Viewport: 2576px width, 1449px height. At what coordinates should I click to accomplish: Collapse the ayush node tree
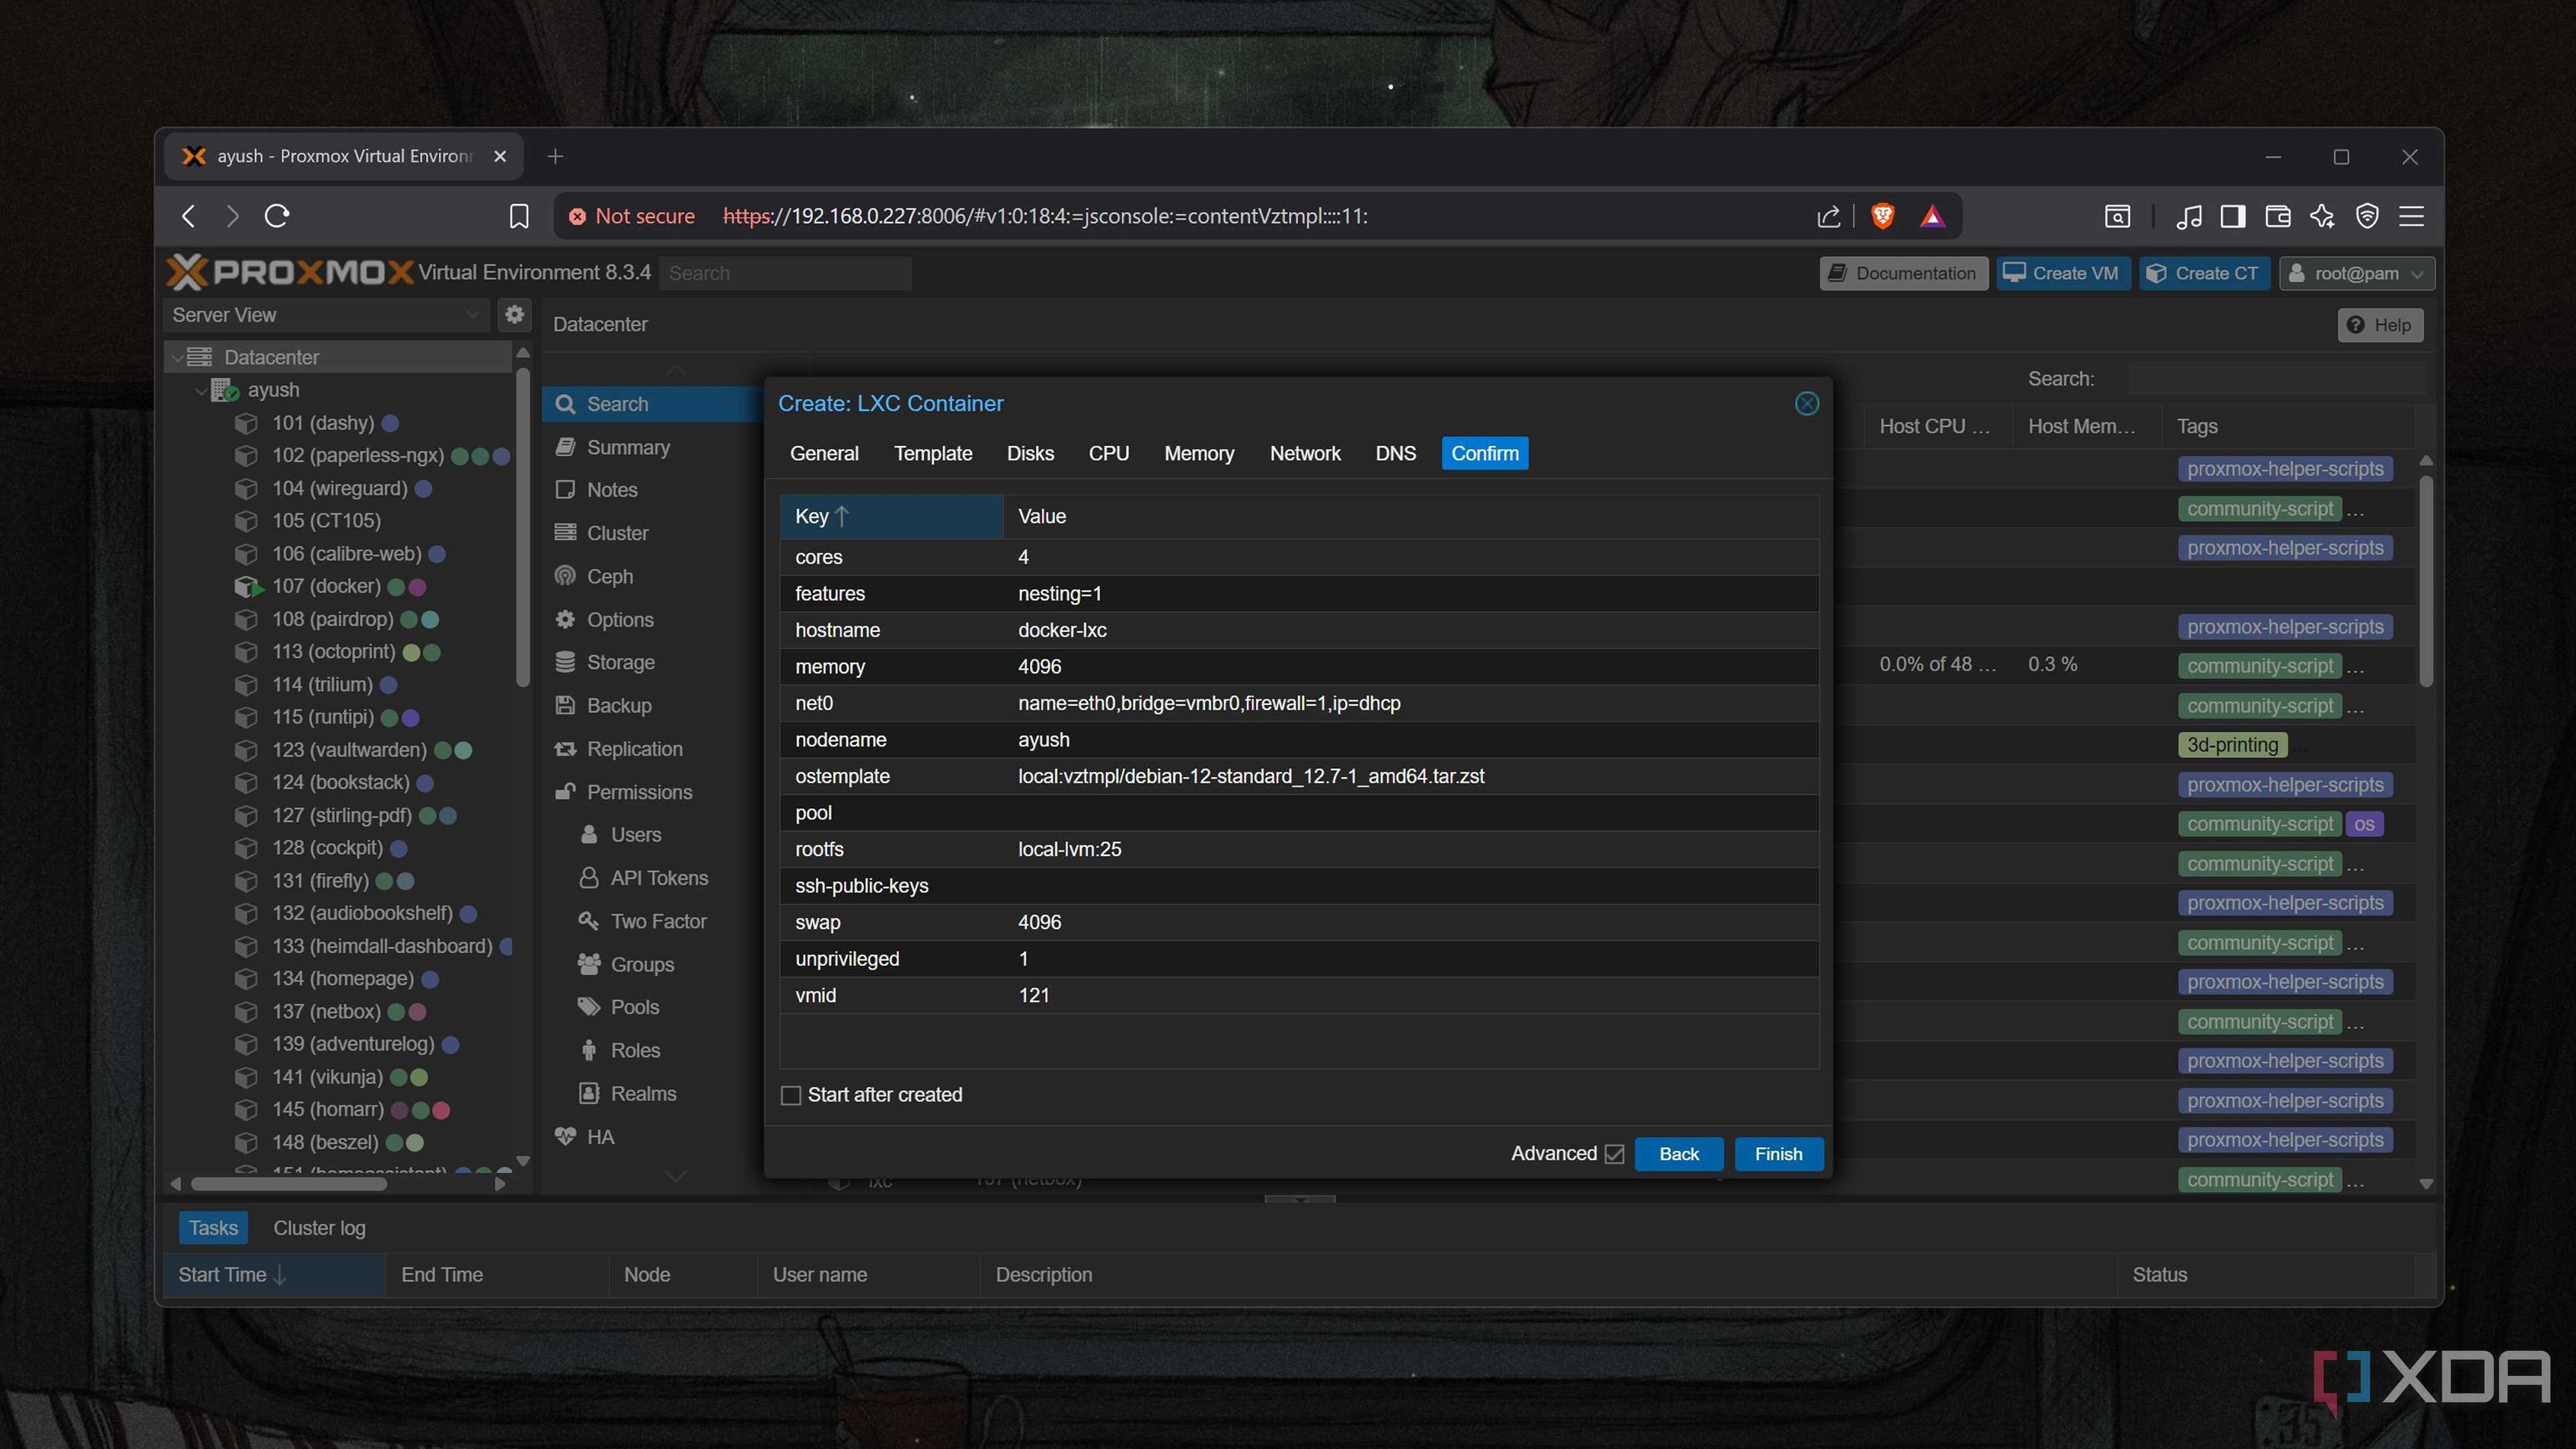tap(201, 391)
